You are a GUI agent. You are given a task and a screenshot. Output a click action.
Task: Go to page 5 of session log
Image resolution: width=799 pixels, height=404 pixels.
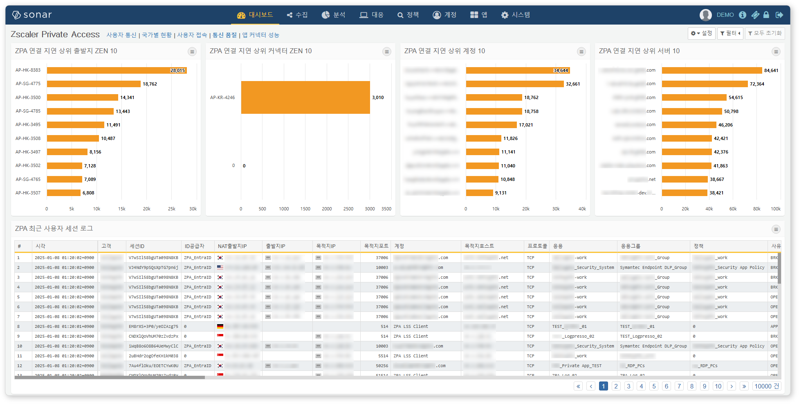654,386
